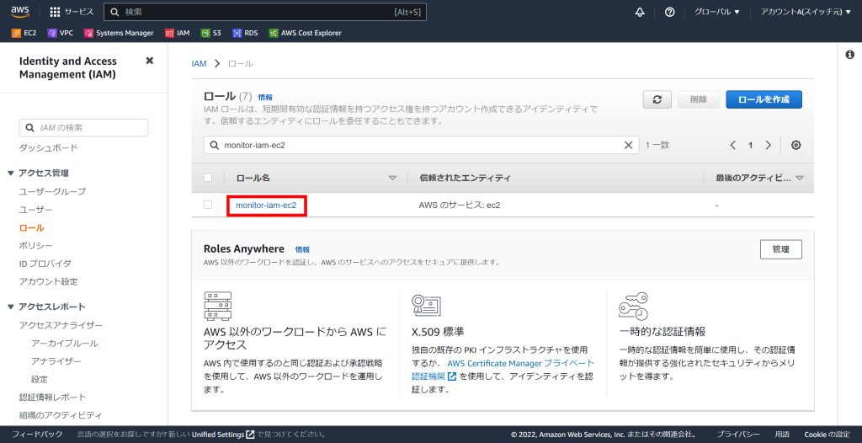Open 組織のアクティビティ in sidebar

click(x=61, y=415)
